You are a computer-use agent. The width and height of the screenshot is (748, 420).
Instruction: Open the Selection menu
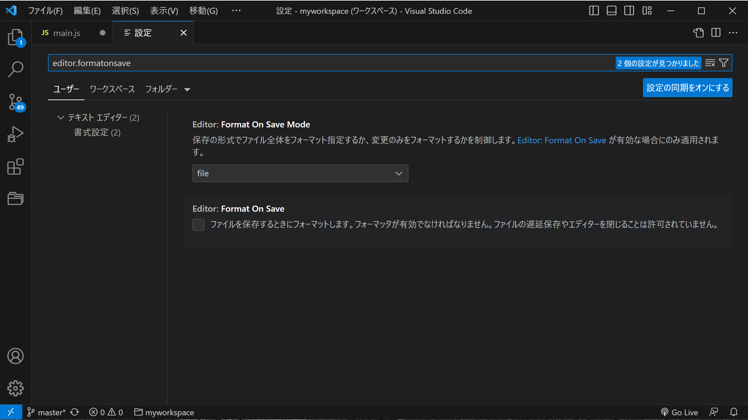tap(125, 11)
